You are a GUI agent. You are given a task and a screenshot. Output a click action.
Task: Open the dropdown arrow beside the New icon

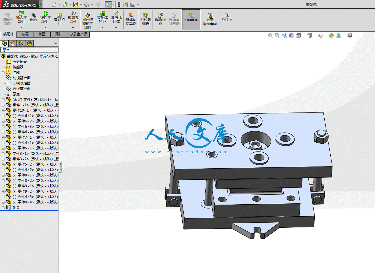click(59, 5)
